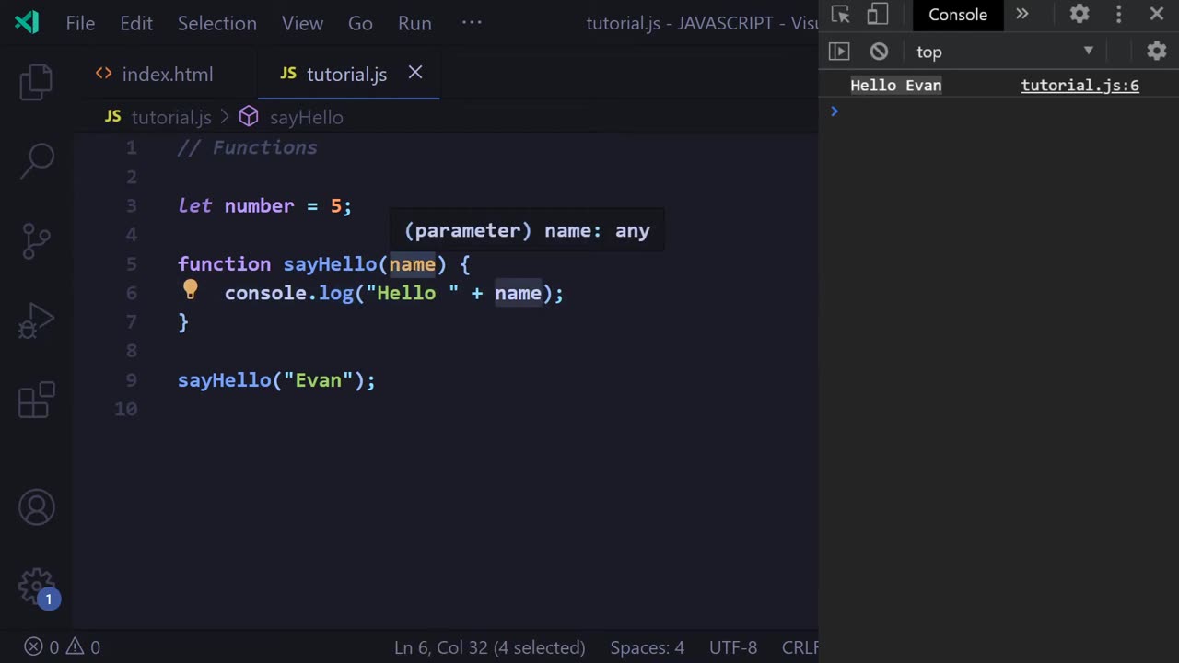The width and height of the screenshot is (1179, 663).
Task: Close the DevTools panel
Action: (x=1157, y=14)
